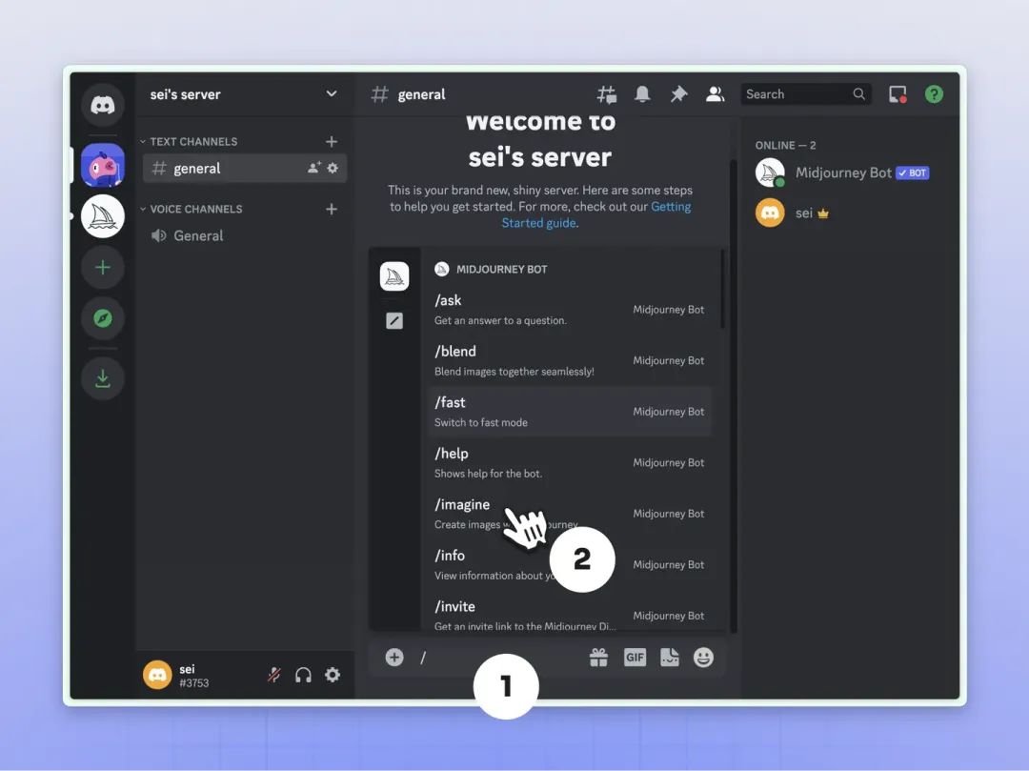Viewport: 1029px width, 771px height.
Task: Choose the /imagine command
Action: [x=569, y=514]
